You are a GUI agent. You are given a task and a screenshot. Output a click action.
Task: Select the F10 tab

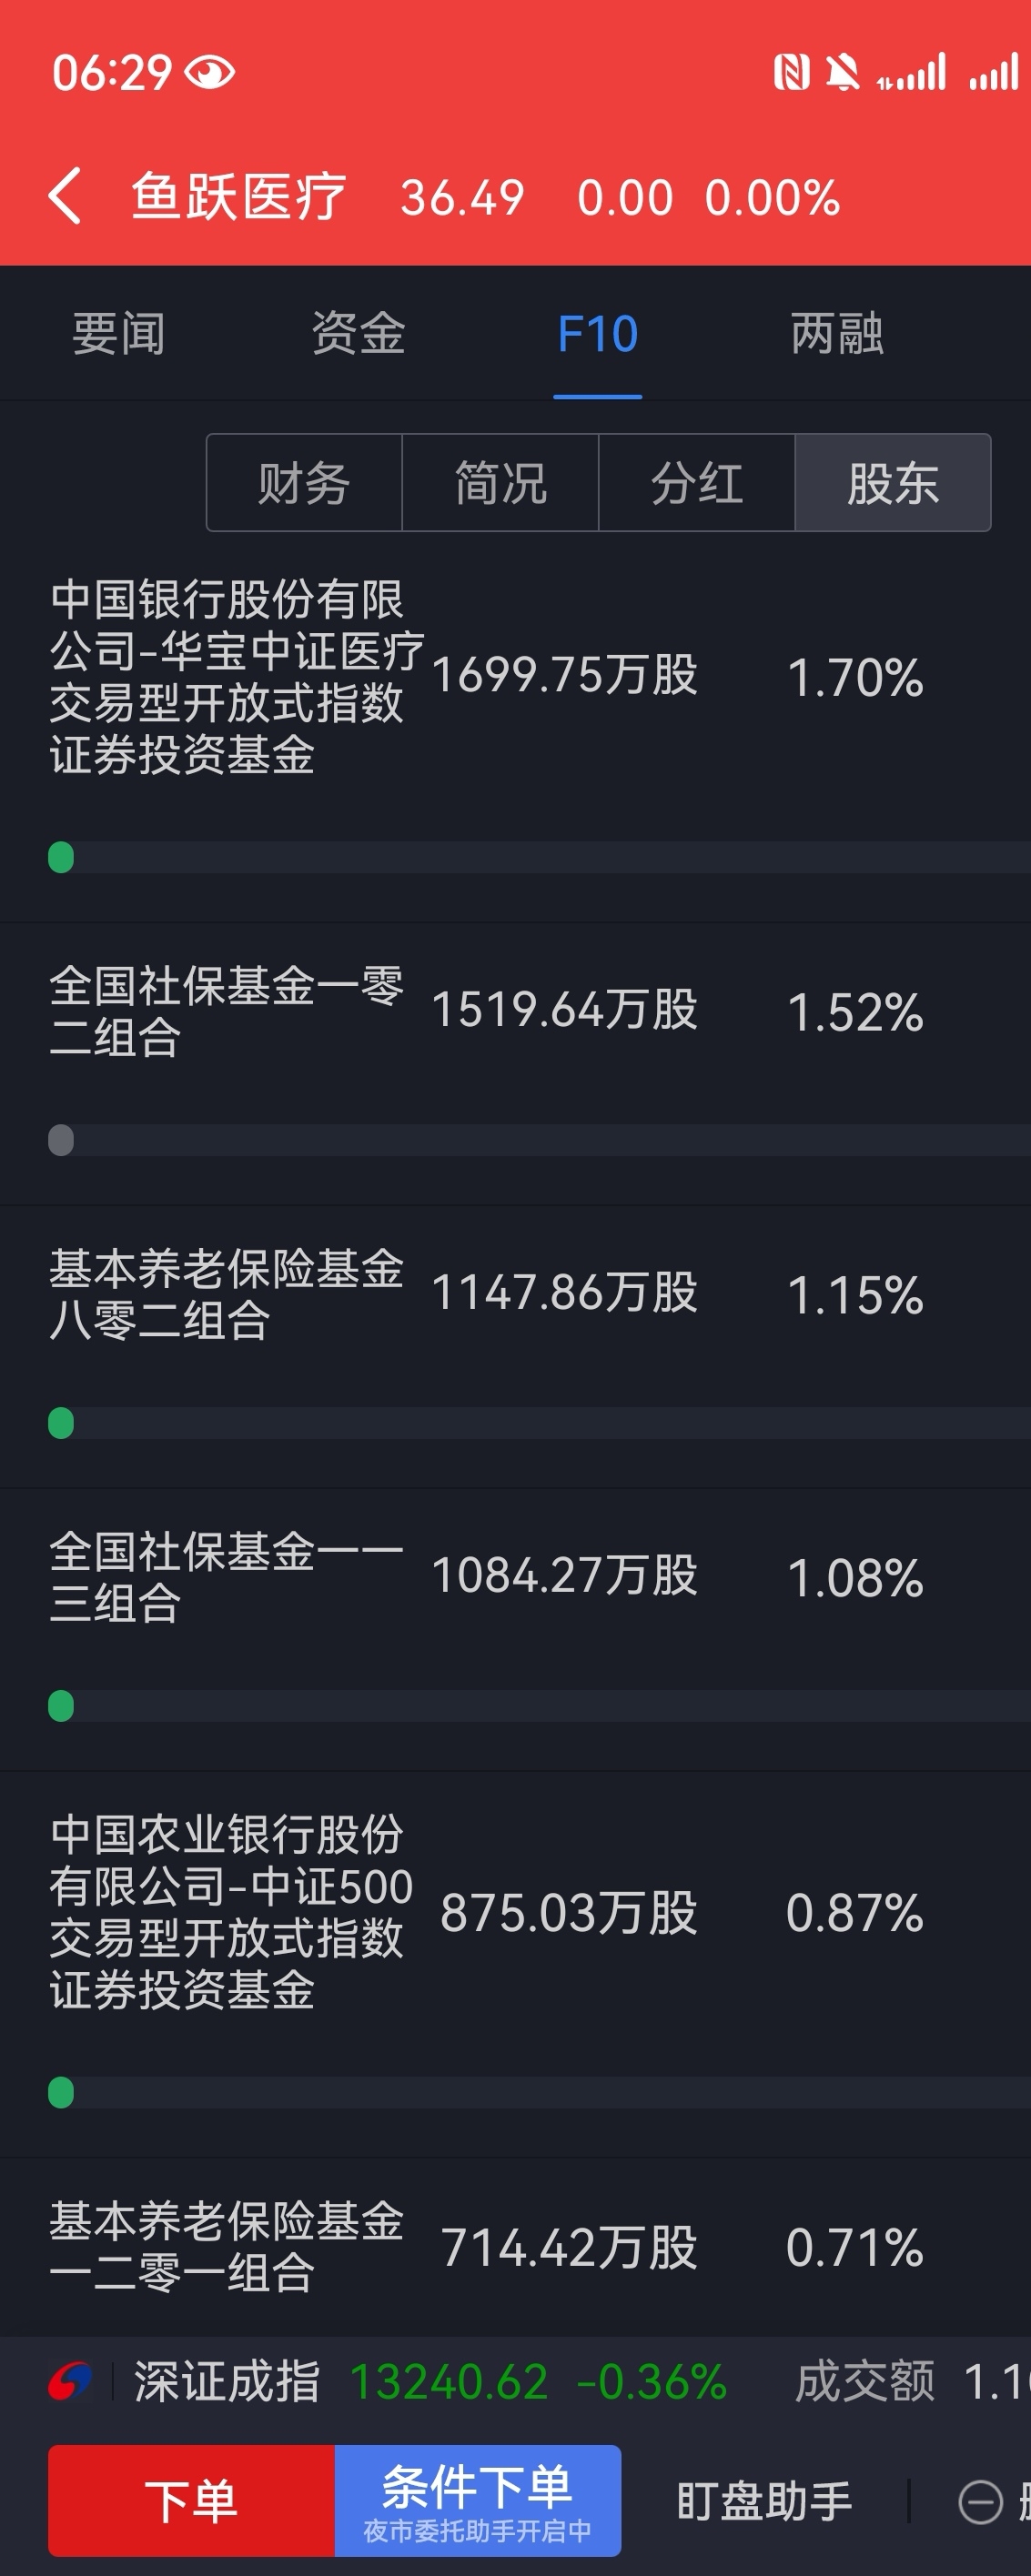(597, 333)
